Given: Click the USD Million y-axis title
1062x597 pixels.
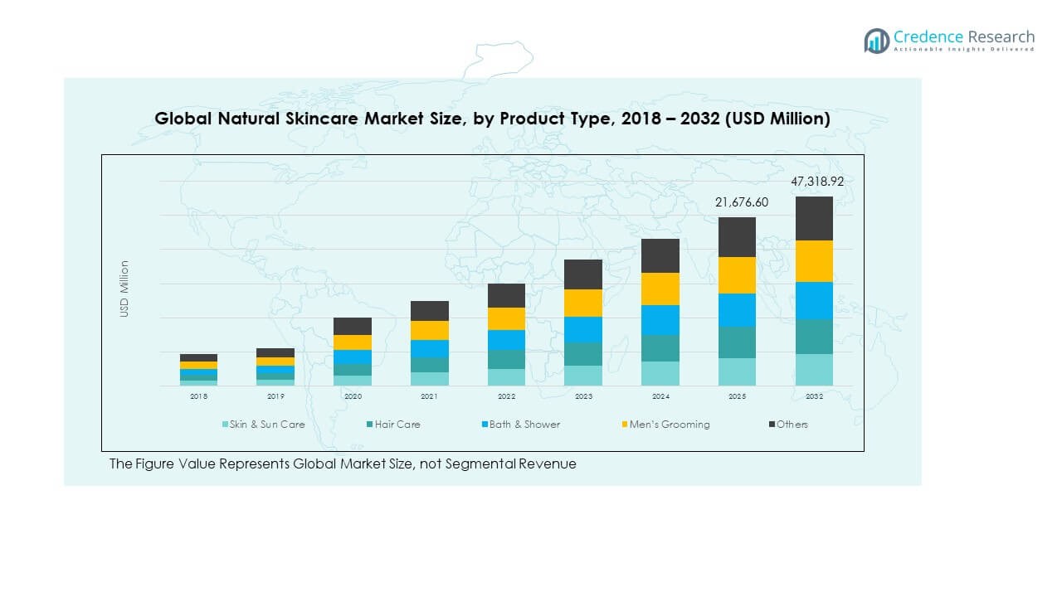Looking at the screenshot, I should tap(124, 289).
